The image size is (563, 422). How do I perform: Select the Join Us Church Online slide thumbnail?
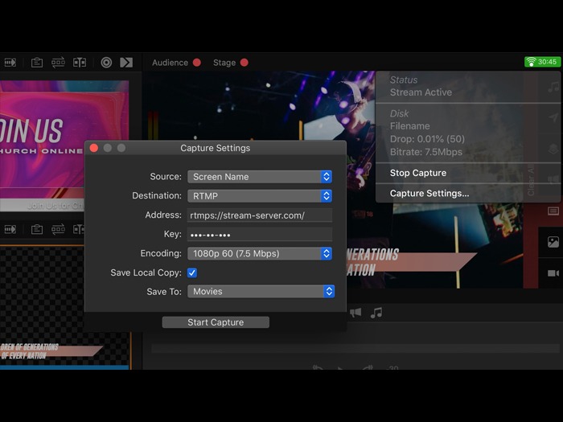click(x=64, y=145)
